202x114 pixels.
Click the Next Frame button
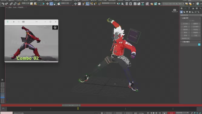click(x=157, y=113)
